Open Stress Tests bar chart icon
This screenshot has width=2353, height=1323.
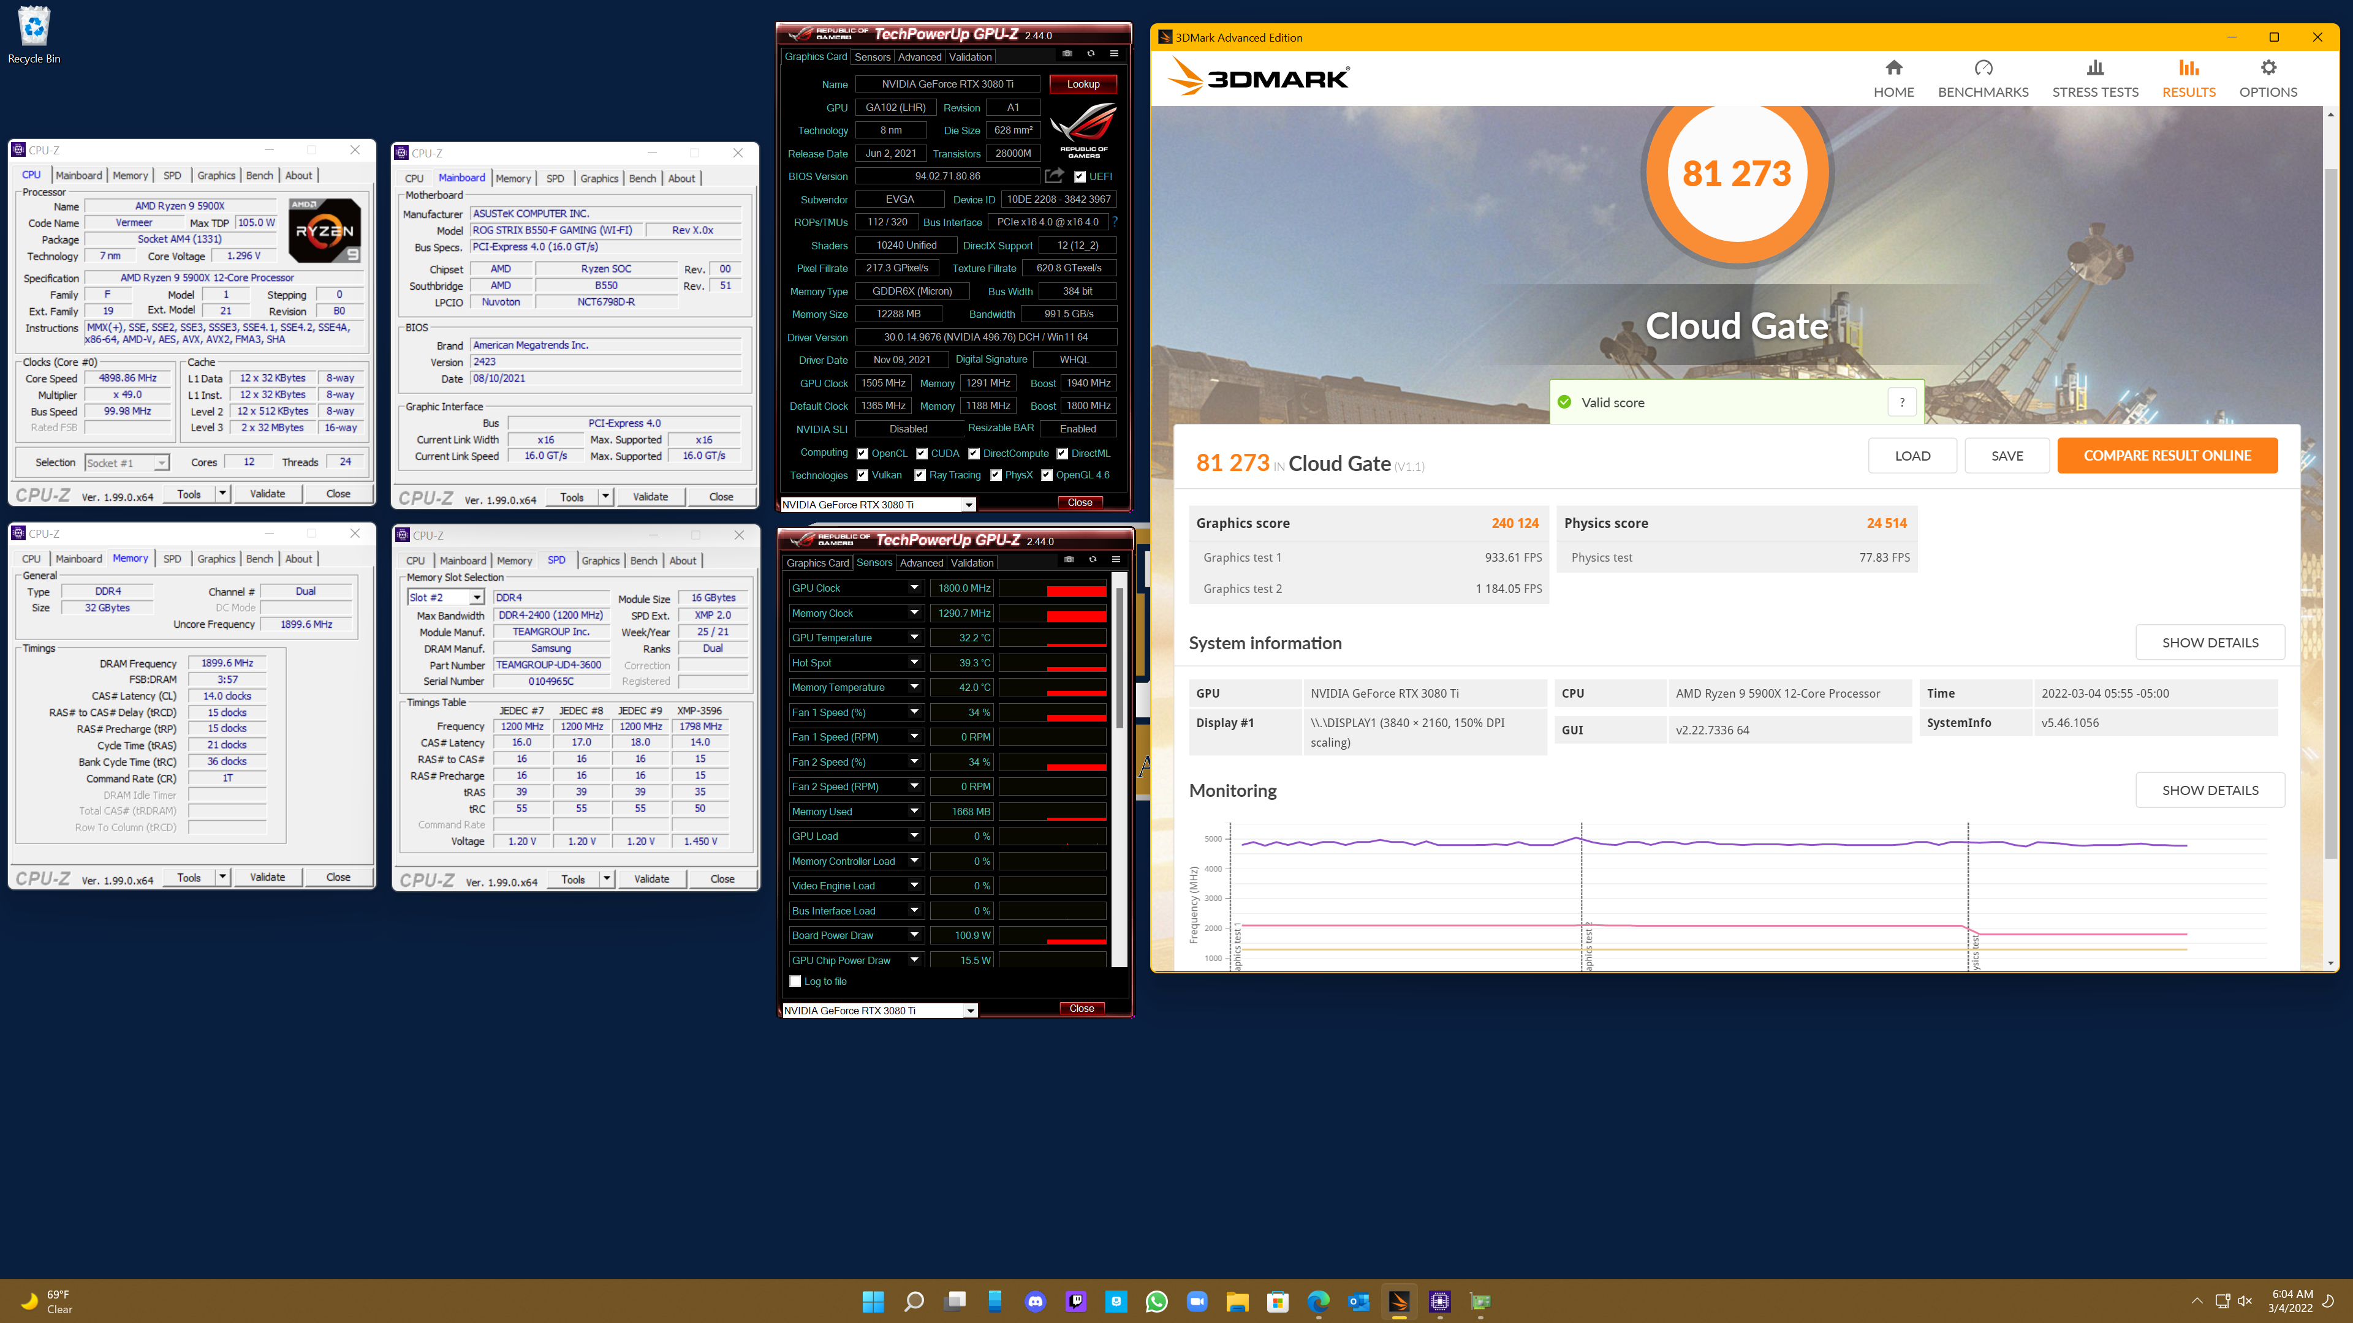click(x=2096, y=67)
